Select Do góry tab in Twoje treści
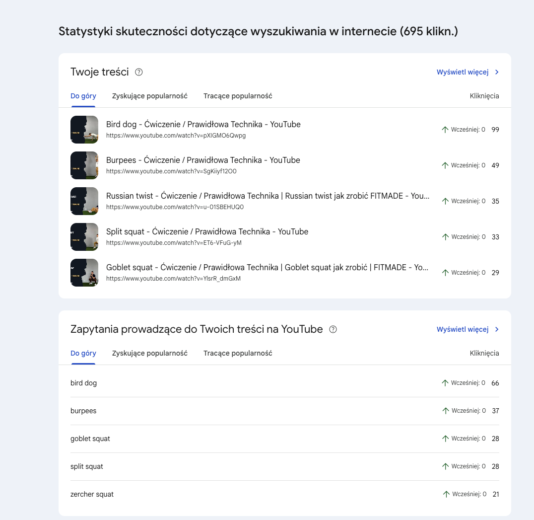The image size is (534, 520). pyautogui.click(x=83, y=96)
